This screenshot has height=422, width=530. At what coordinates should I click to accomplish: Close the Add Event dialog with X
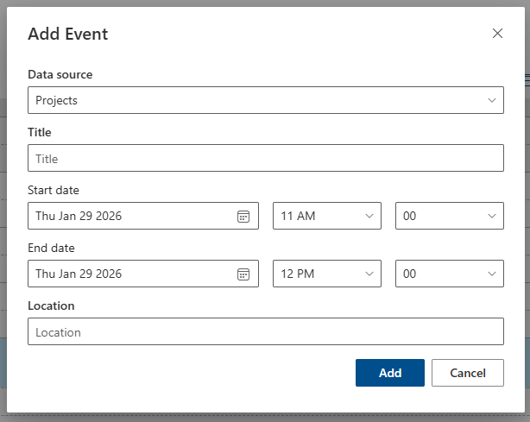point(497,34)
